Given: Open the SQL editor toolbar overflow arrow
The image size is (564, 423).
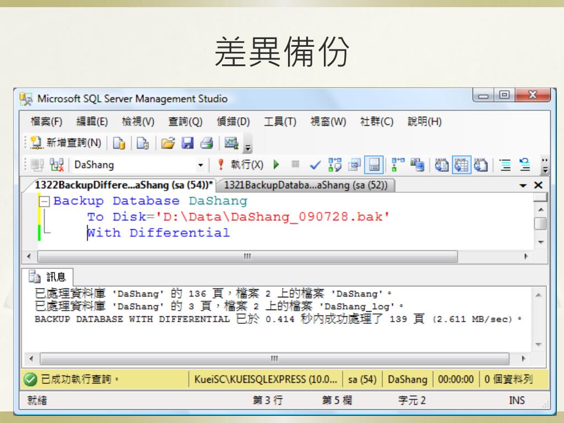Looking at the screenshot, I should pos(545,165).
